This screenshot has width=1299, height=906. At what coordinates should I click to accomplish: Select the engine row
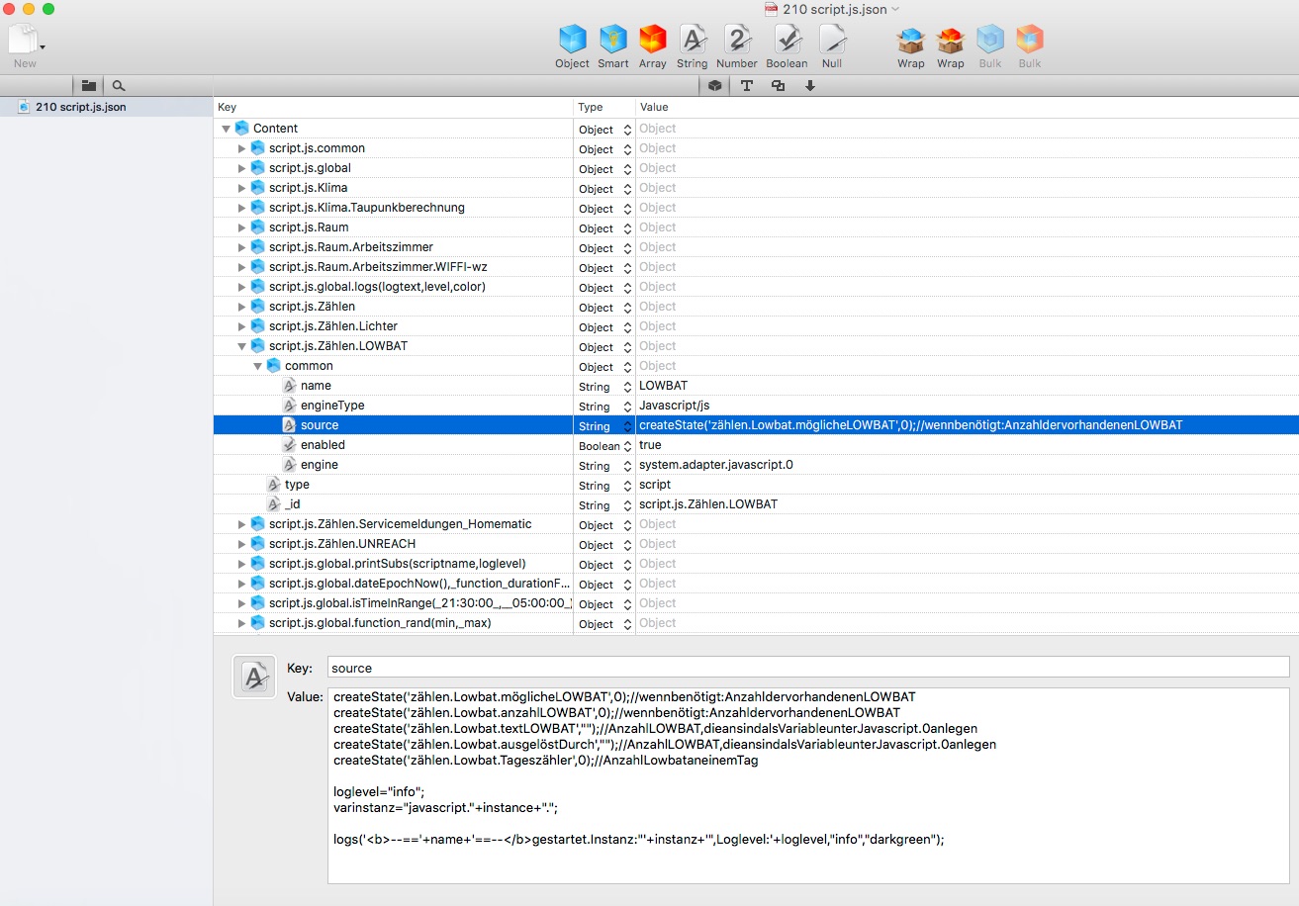756,465
